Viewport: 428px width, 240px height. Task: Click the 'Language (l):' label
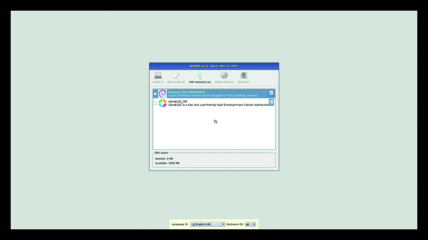[x=180, y=224]
